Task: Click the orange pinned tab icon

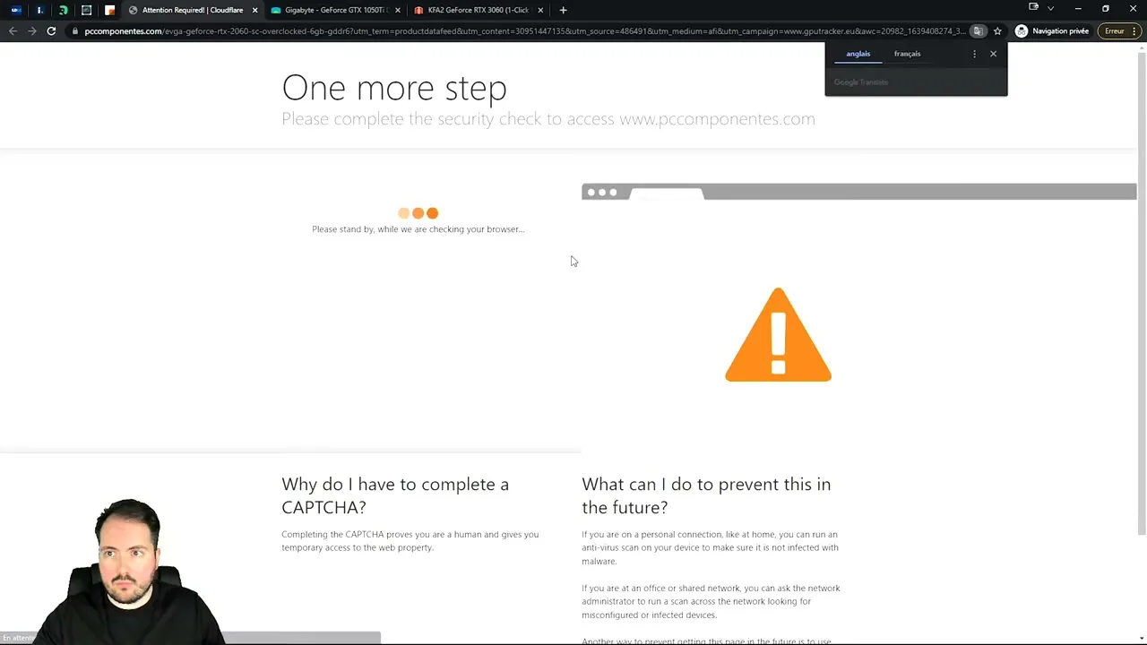Action: (109, 10)
